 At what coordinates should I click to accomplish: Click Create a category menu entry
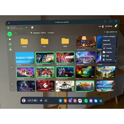pyautogui.click(x=109, y=37)
